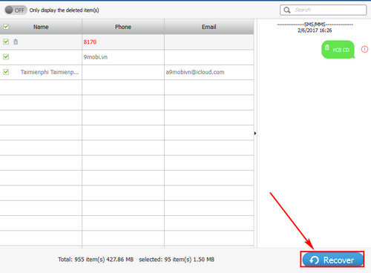Open the green VCB CD message bubble
371x273 pixels.
pyautogui.click(x=338, y=50)
